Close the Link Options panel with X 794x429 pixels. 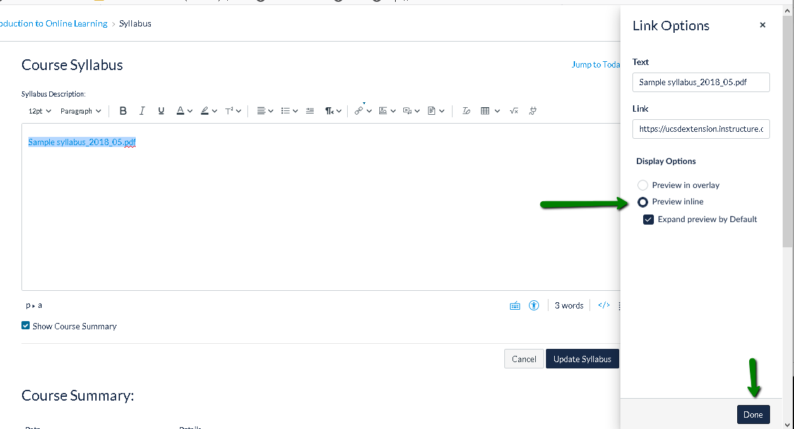pyautogui.click(x=762, y=25)
